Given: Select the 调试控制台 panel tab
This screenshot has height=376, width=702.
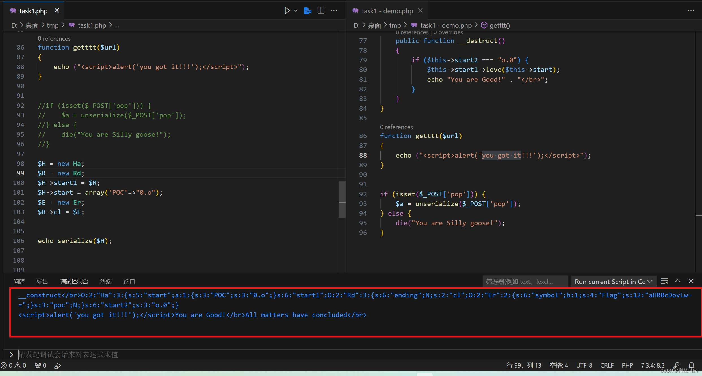Looking at the screenshot, I should click(x=74, y=282).
